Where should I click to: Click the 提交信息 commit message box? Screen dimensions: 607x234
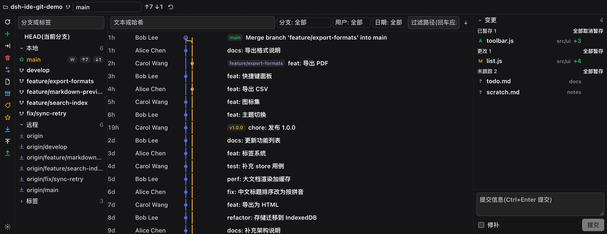pyautogui.click(x=540, y=204)
